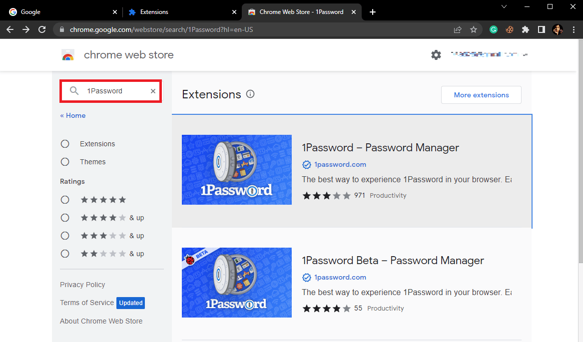The image size is (583, 342).
Task: Close the Chrome Web Store tab
Action: coord(354,12)
